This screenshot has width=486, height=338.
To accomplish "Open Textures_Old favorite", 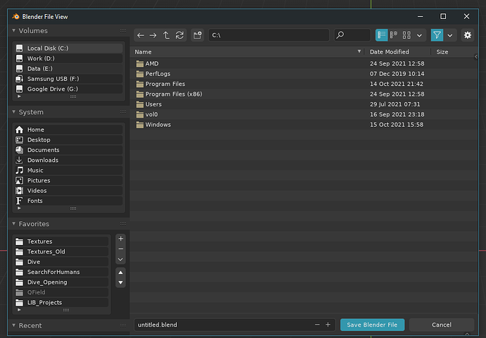I will (61, 252).
